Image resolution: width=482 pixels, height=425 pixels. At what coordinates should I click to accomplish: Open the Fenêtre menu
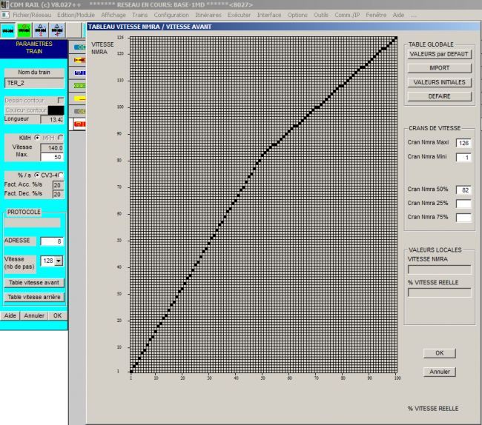[376, 15]
